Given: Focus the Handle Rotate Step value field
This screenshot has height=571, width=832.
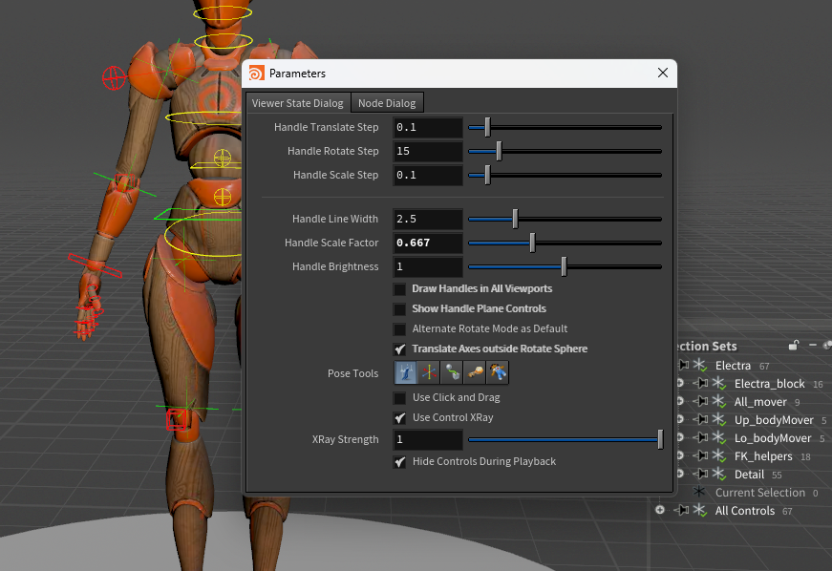Looking at the screenshot, I should coord(428,151).
